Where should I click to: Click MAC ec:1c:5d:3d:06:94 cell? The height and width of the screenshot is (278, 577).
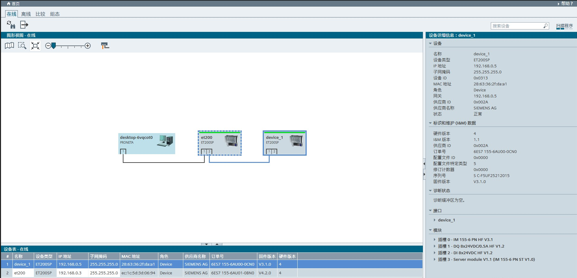(139, 273)
